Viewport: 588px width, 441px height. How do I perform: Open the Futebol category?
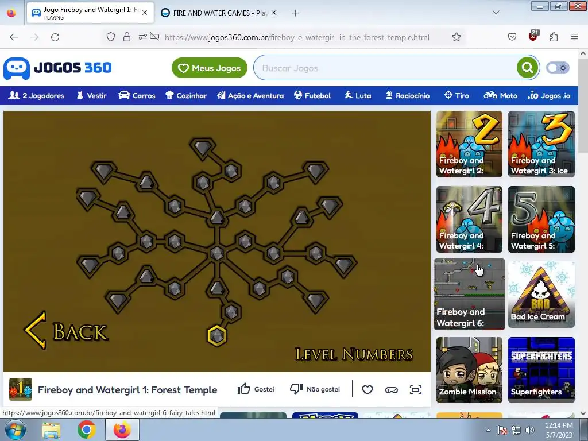pyautogui.click(x=312, y=96)
